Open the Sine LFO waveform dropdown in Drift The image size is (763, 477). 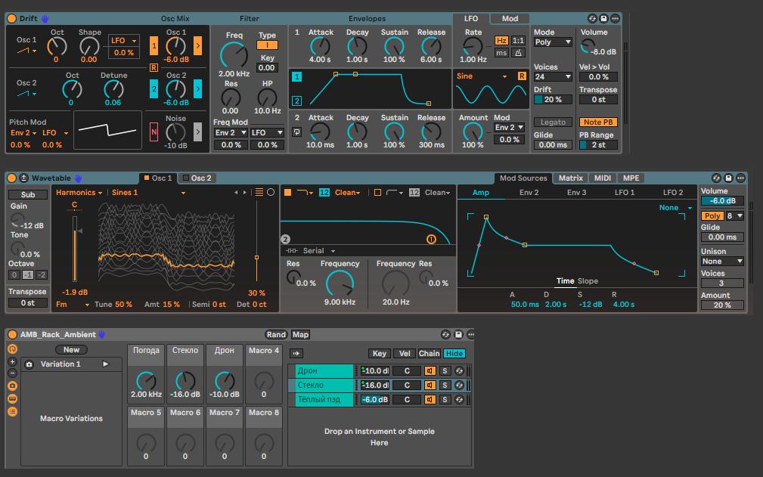(x=482, y=76)
